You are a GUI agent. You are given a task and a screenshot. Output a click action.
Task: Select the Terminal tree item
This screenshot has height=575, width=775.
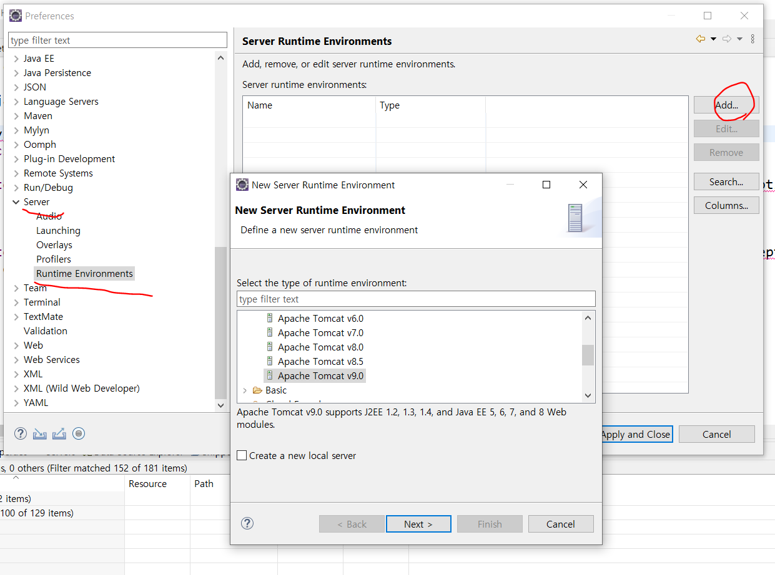[x=42, y=302]
